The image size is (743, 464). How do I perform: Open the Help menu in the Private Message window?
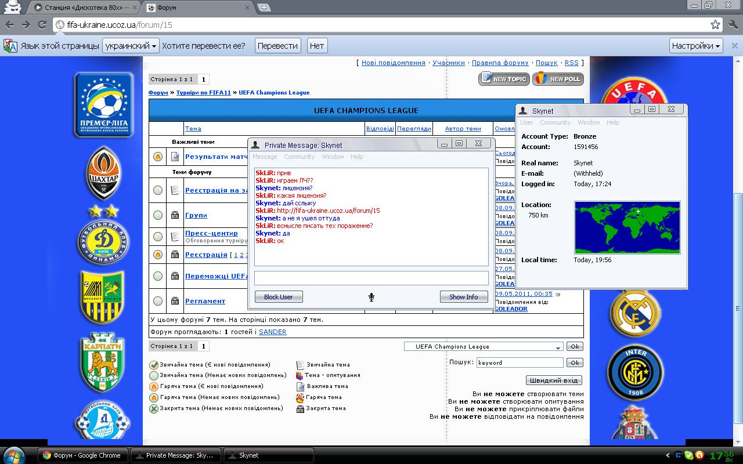pyautogui.click(x=357, y=157)
